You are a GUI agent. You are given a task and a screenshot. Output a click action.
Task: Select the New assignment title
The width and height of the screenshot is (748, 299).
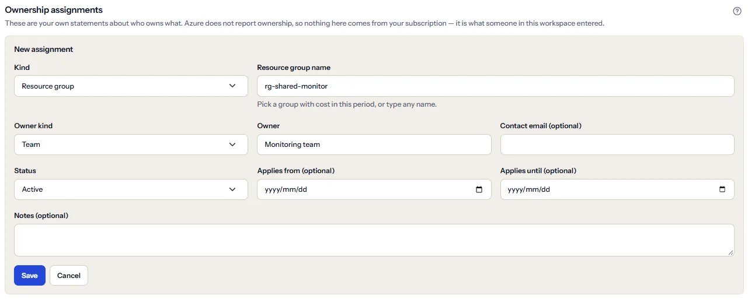pos(44,50)
